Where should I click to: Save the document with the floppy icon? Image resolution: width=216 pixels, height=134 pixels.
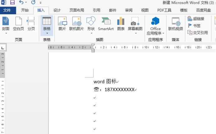pos(12,2)
